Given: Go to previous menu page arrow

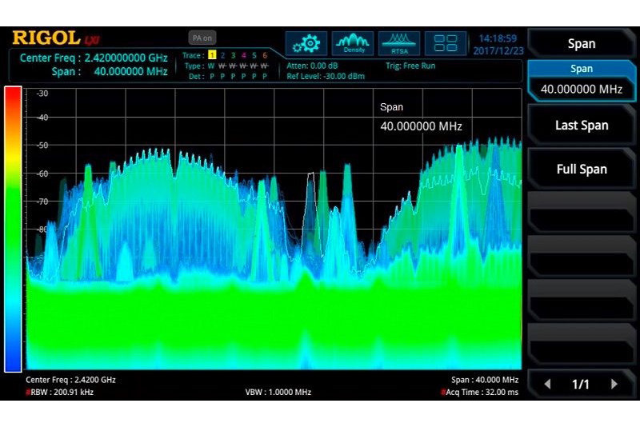Looking at the screenshot, I should [548, 385].
